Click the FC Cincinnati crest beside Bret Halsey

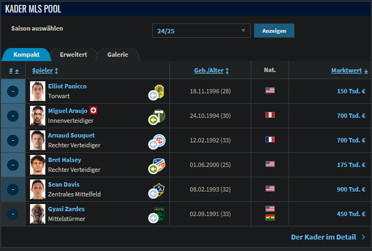coord(159,164)
